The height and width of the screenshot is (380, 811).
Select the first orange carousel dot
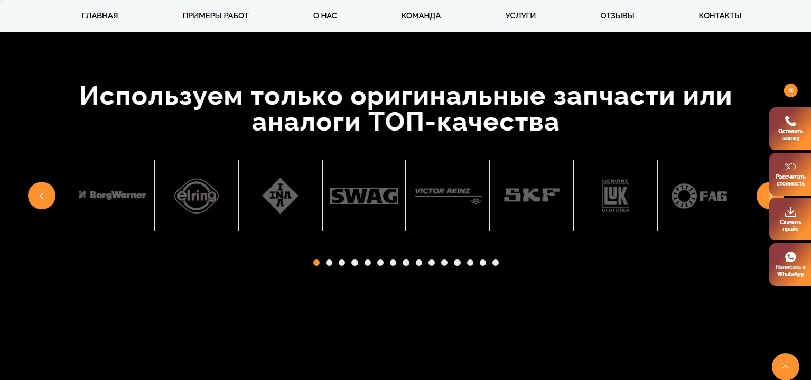[x=316, y=263]
